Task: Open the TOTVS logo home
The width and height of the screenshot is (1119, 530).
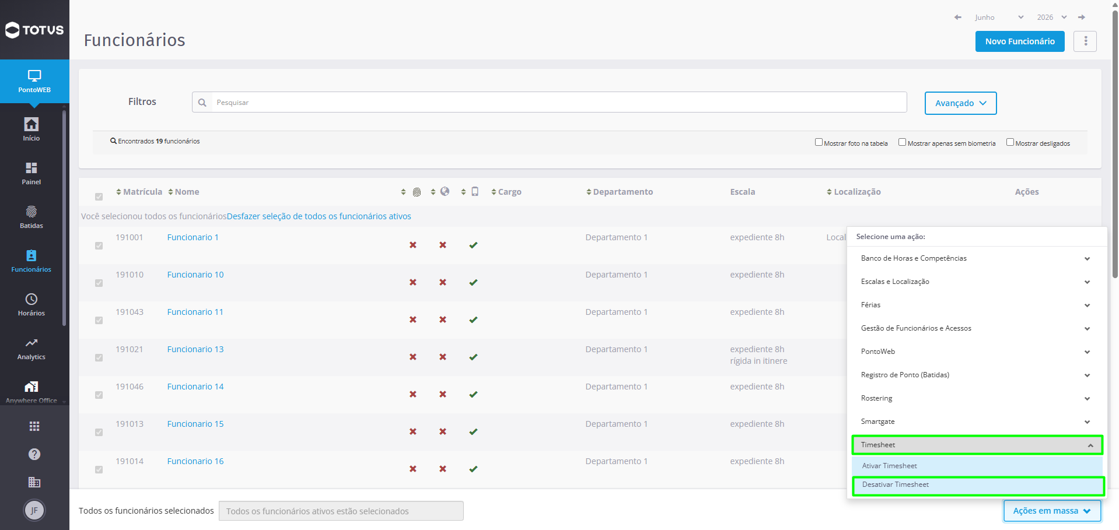Action: pos(34,30)
